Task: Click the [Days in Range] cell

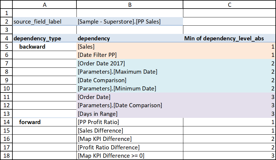Action: (x=130, y=114)
